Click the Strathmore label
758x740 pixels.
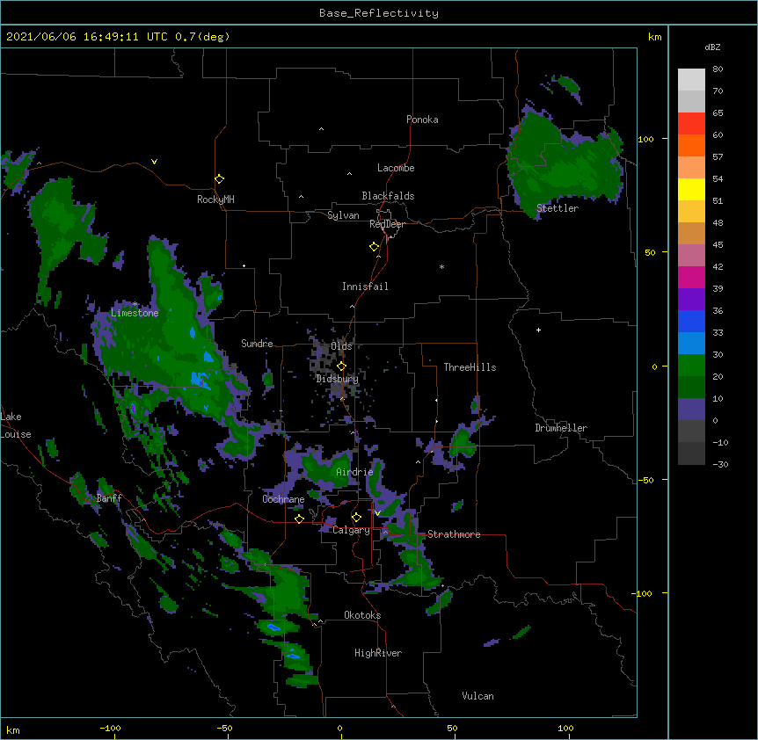[x=454, y=534]
